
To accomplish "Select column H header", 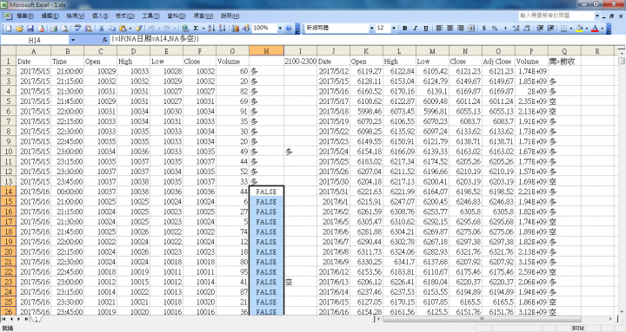I will (266, 51).
